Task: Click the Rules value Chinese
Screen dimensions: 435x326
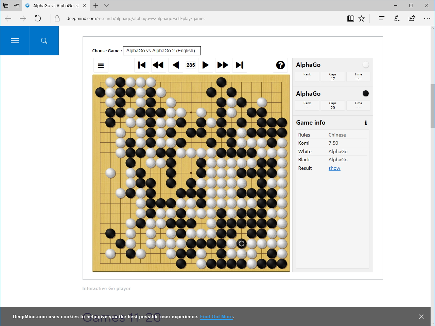Action: pos(337,135)
